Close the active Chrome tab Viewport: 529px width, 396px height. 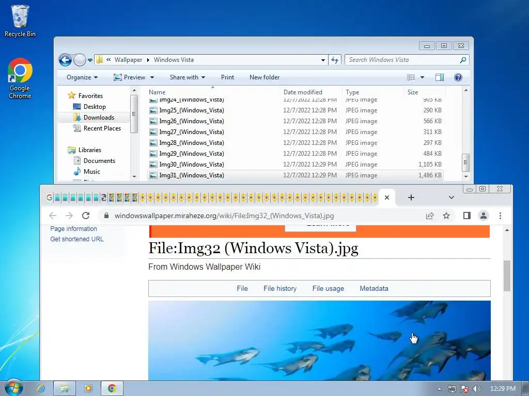(x=387, y=197)
